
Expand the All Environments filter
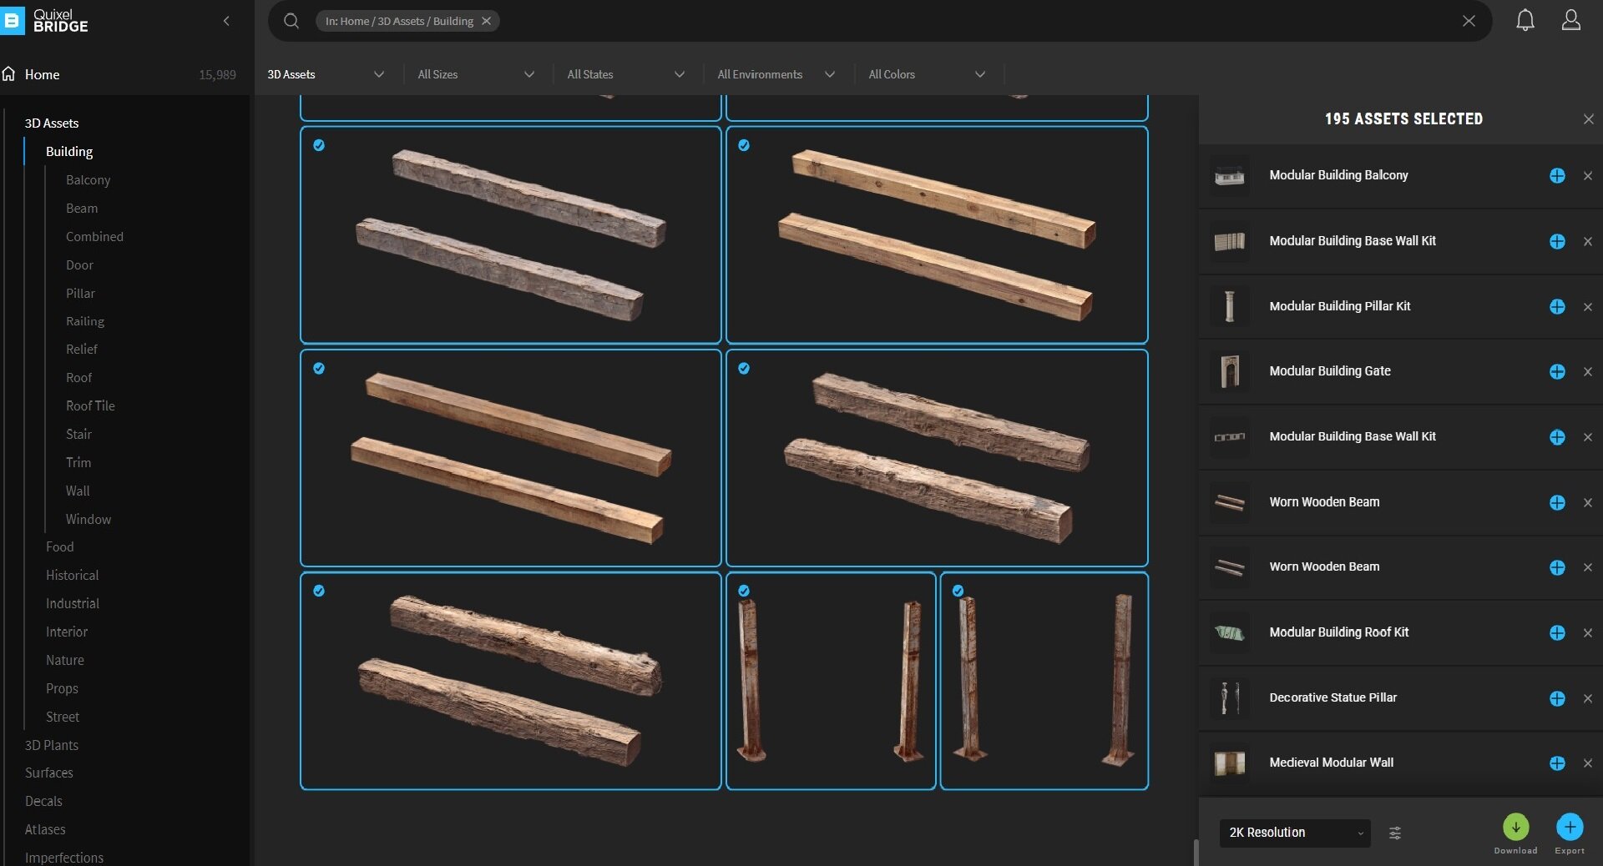click(776, 74)
